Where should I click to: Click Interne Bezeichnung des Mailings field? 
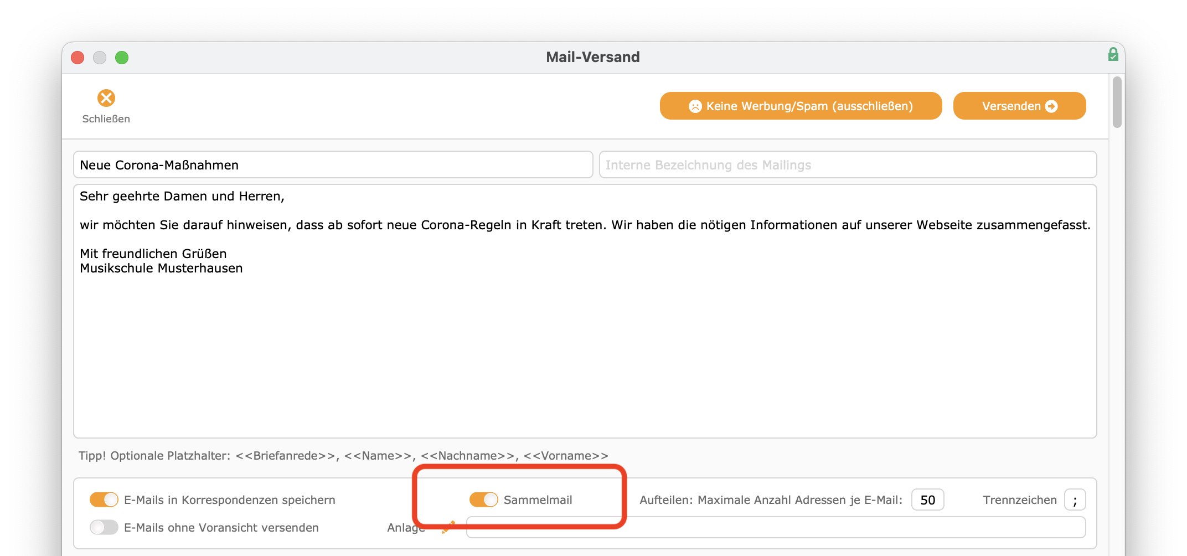coord(848,165)
